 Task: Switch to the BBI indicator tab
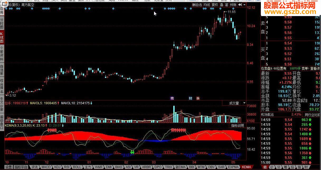[192, 167]
